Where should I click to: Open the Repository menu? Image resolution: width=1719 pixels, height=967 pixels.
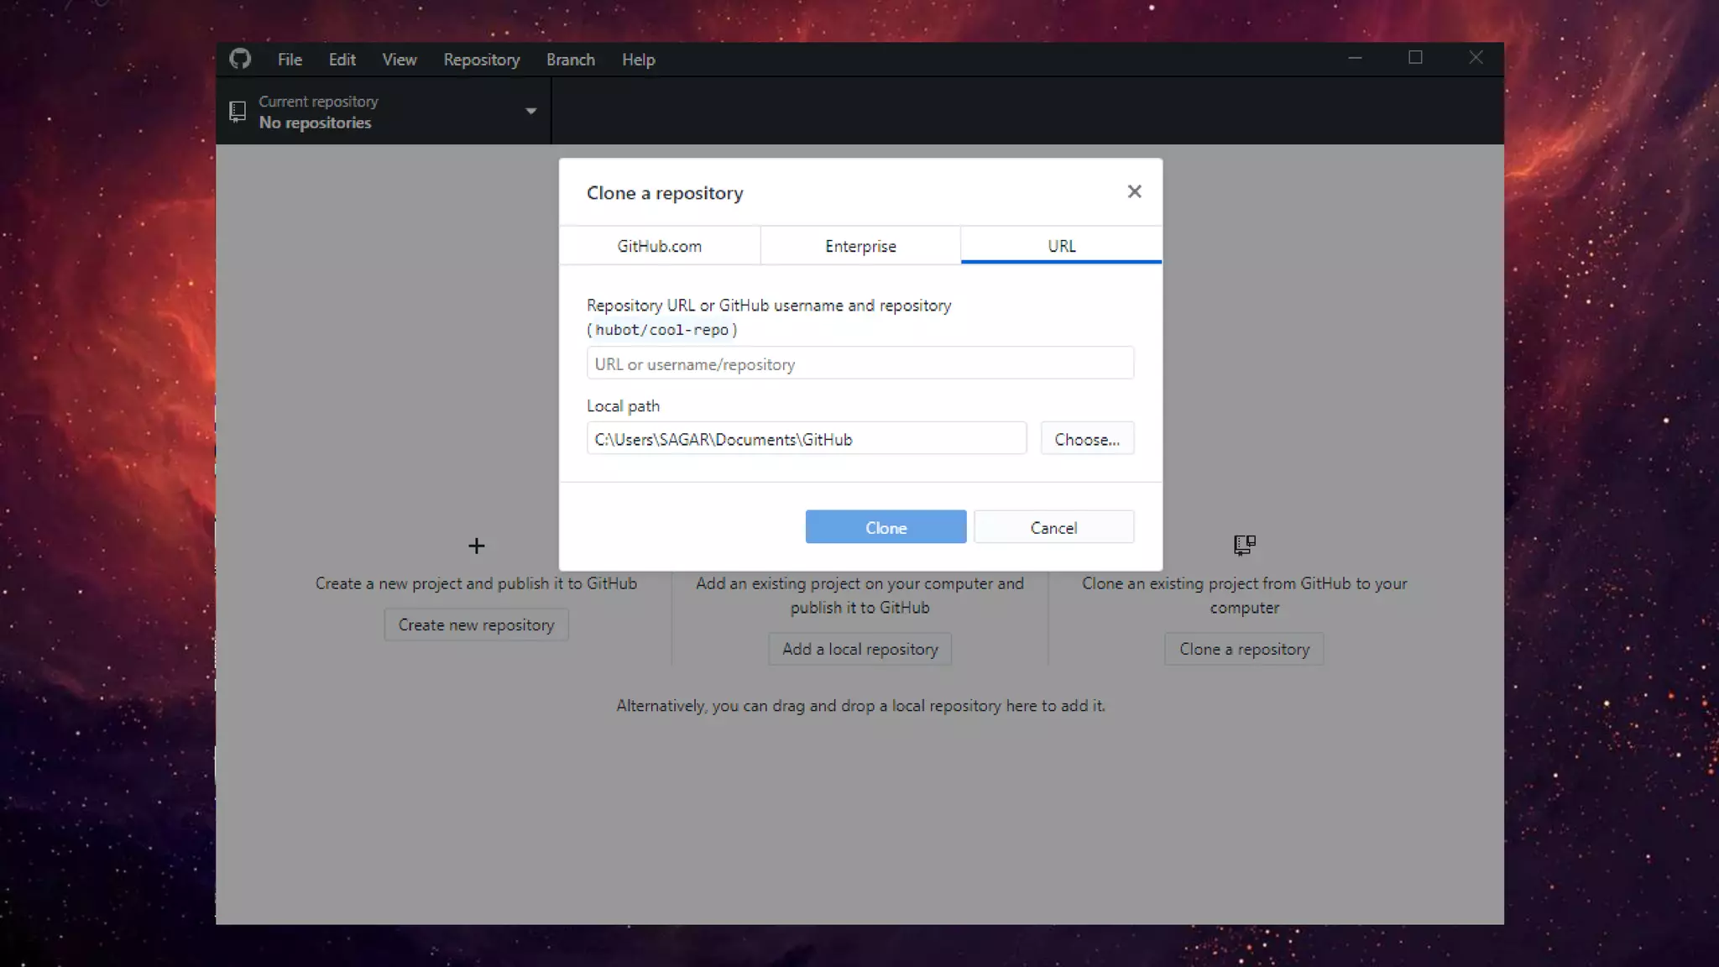click(481, 60)
